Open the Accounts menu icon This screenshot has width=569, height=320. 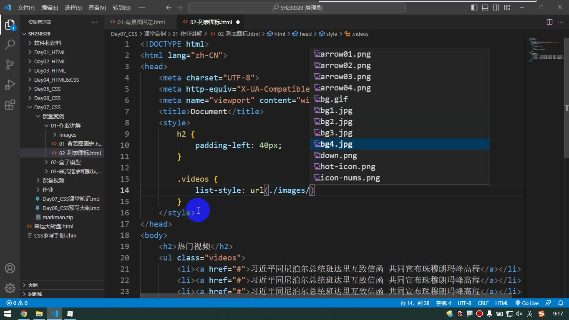point(10,268)
